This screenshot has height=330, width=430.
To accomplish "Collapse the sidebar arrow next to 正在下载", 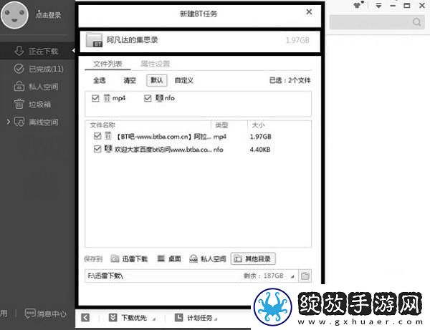I will click(x=73, y=51).
